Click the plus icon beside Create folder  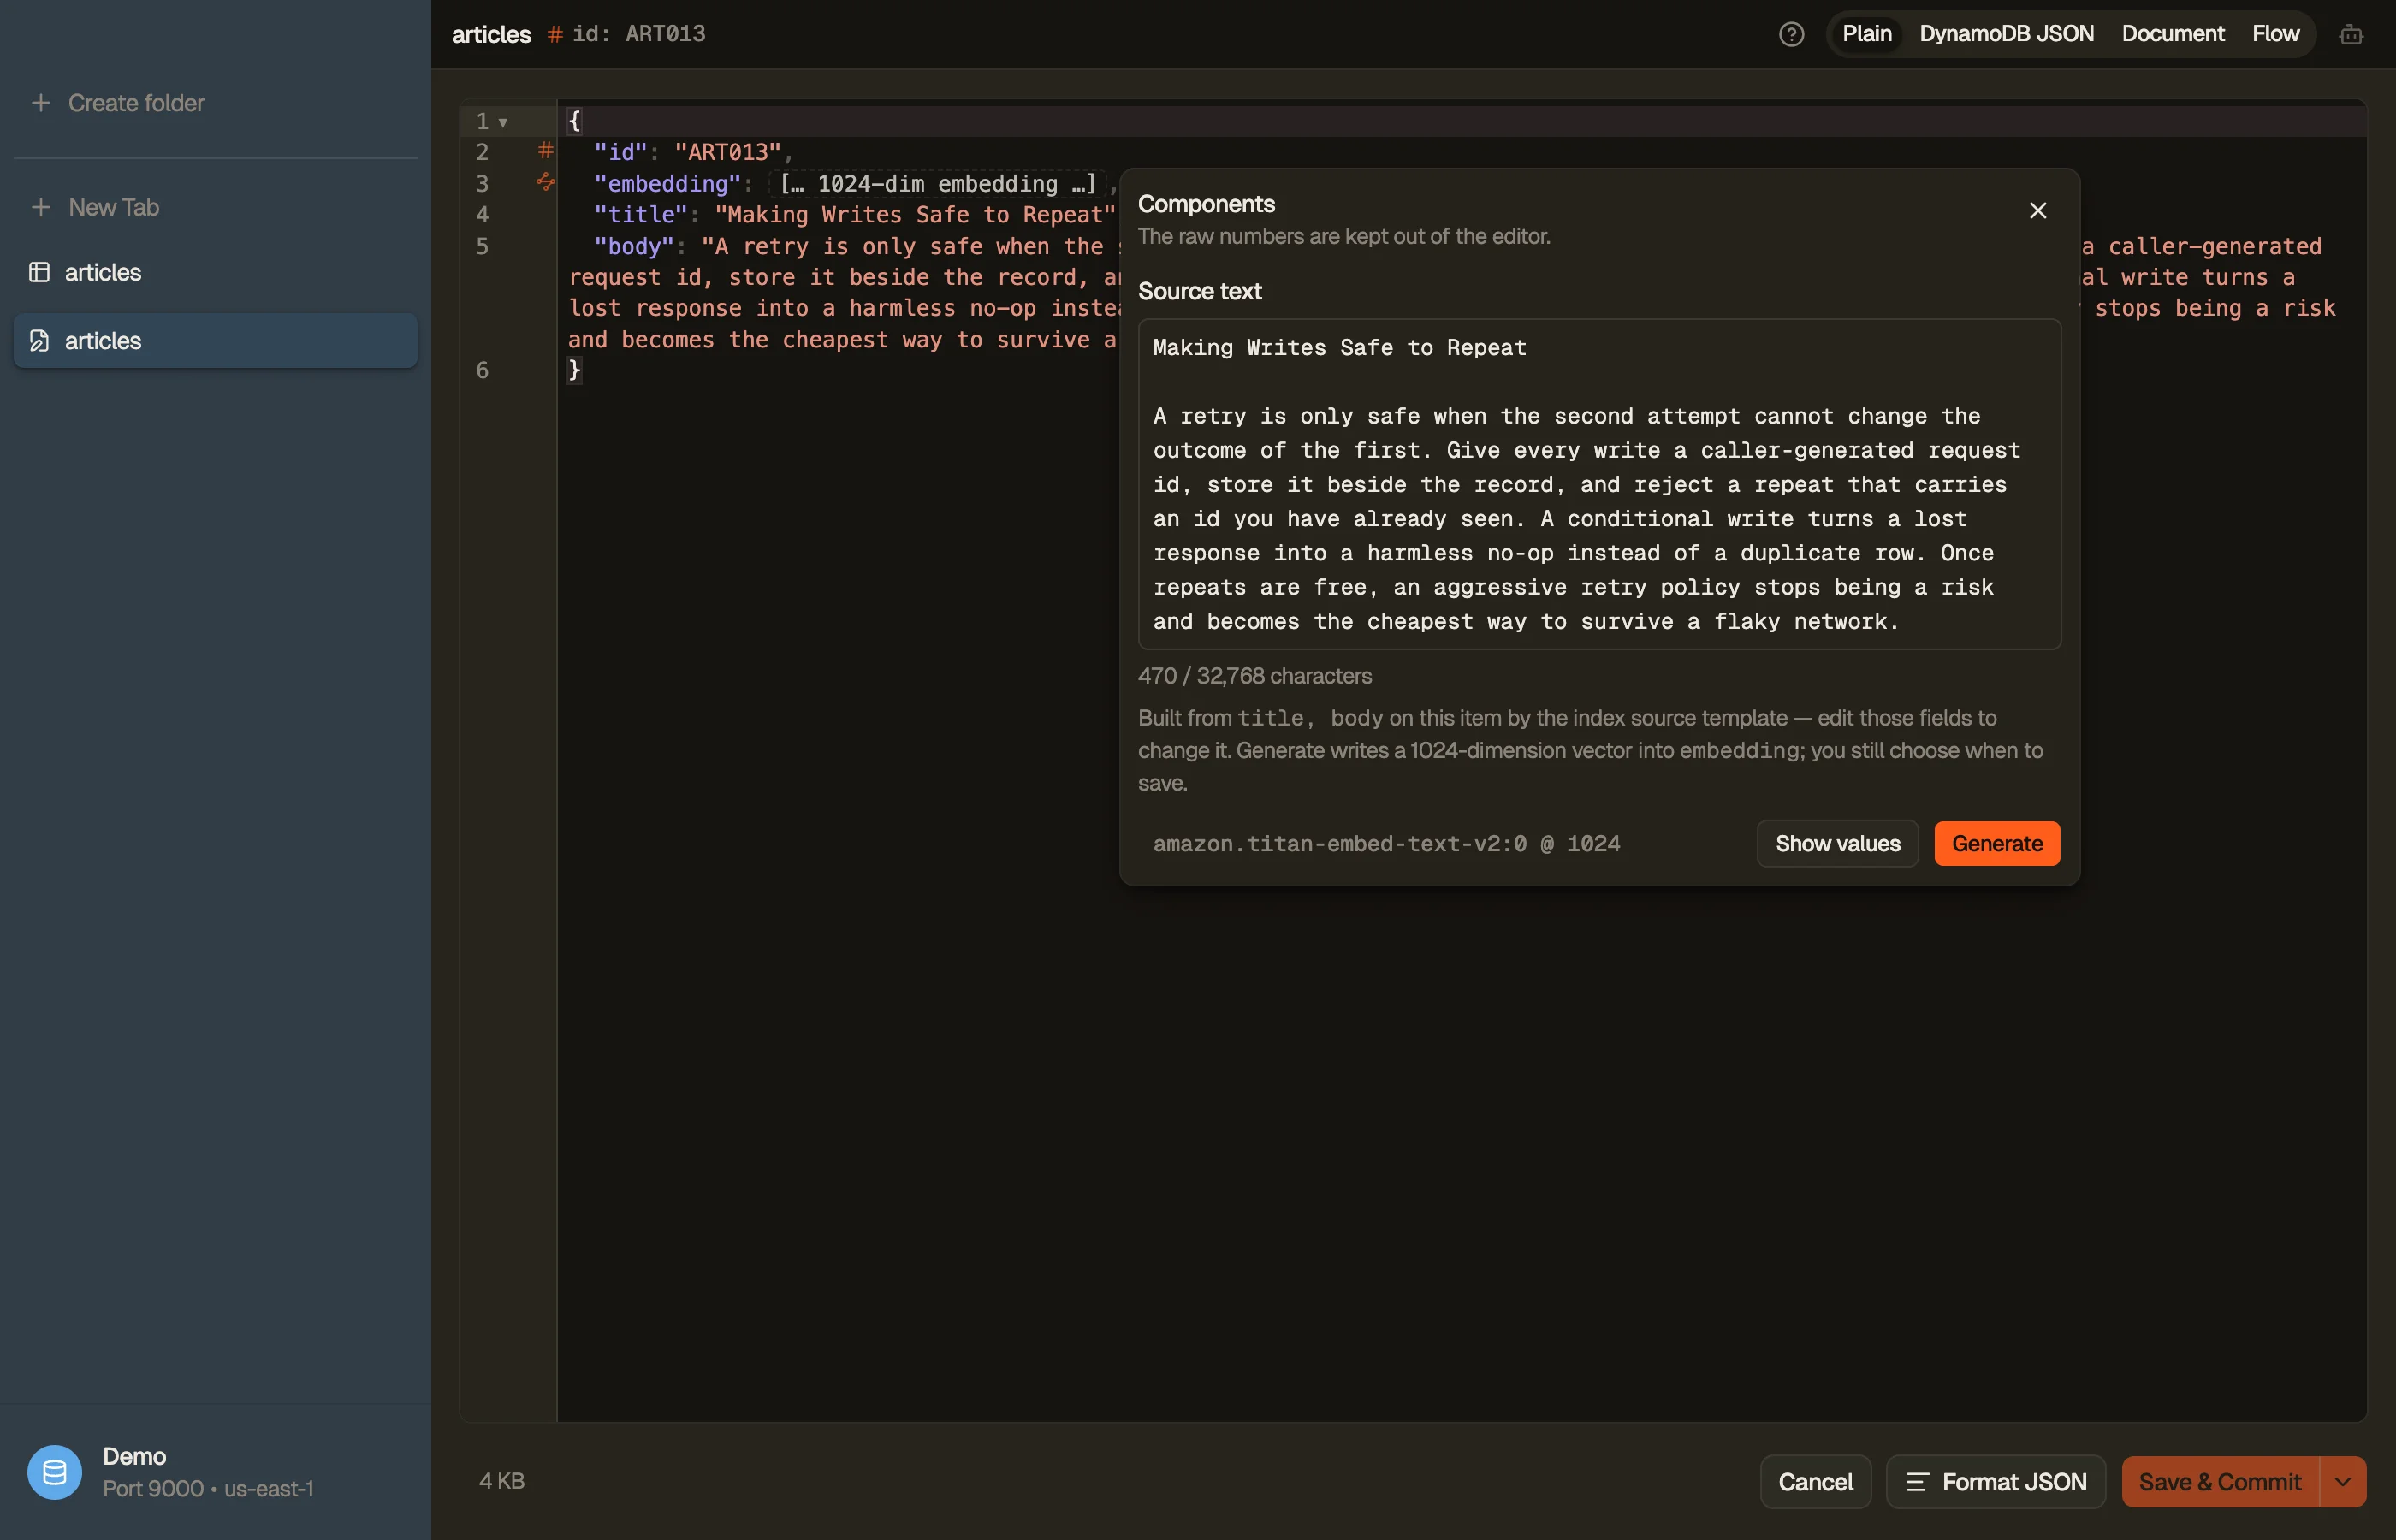(40, 102)
